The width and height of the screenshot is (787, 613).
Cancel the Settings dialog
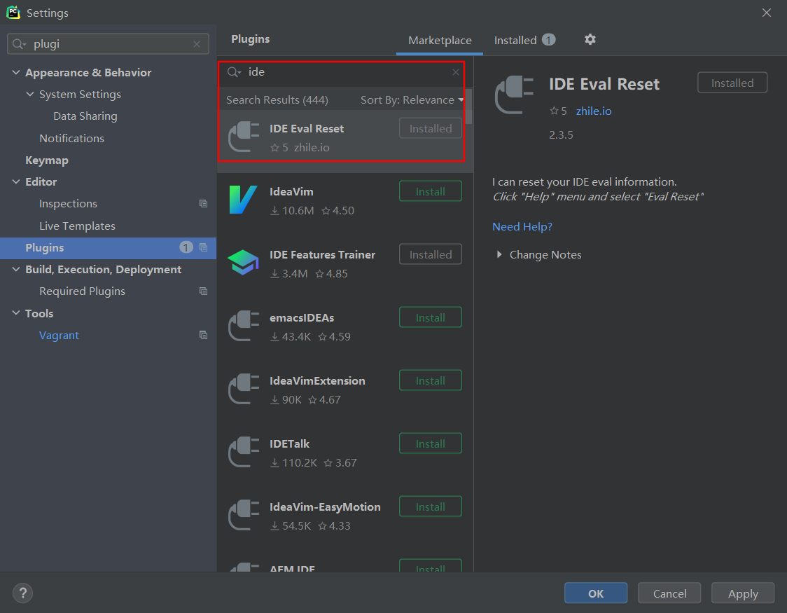point(669,593)
